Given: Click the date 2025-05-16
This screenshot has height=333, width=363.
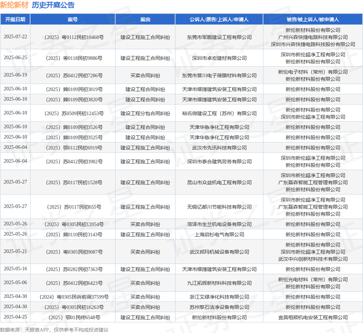Looking at the screenshot, I should coord(15,269).
